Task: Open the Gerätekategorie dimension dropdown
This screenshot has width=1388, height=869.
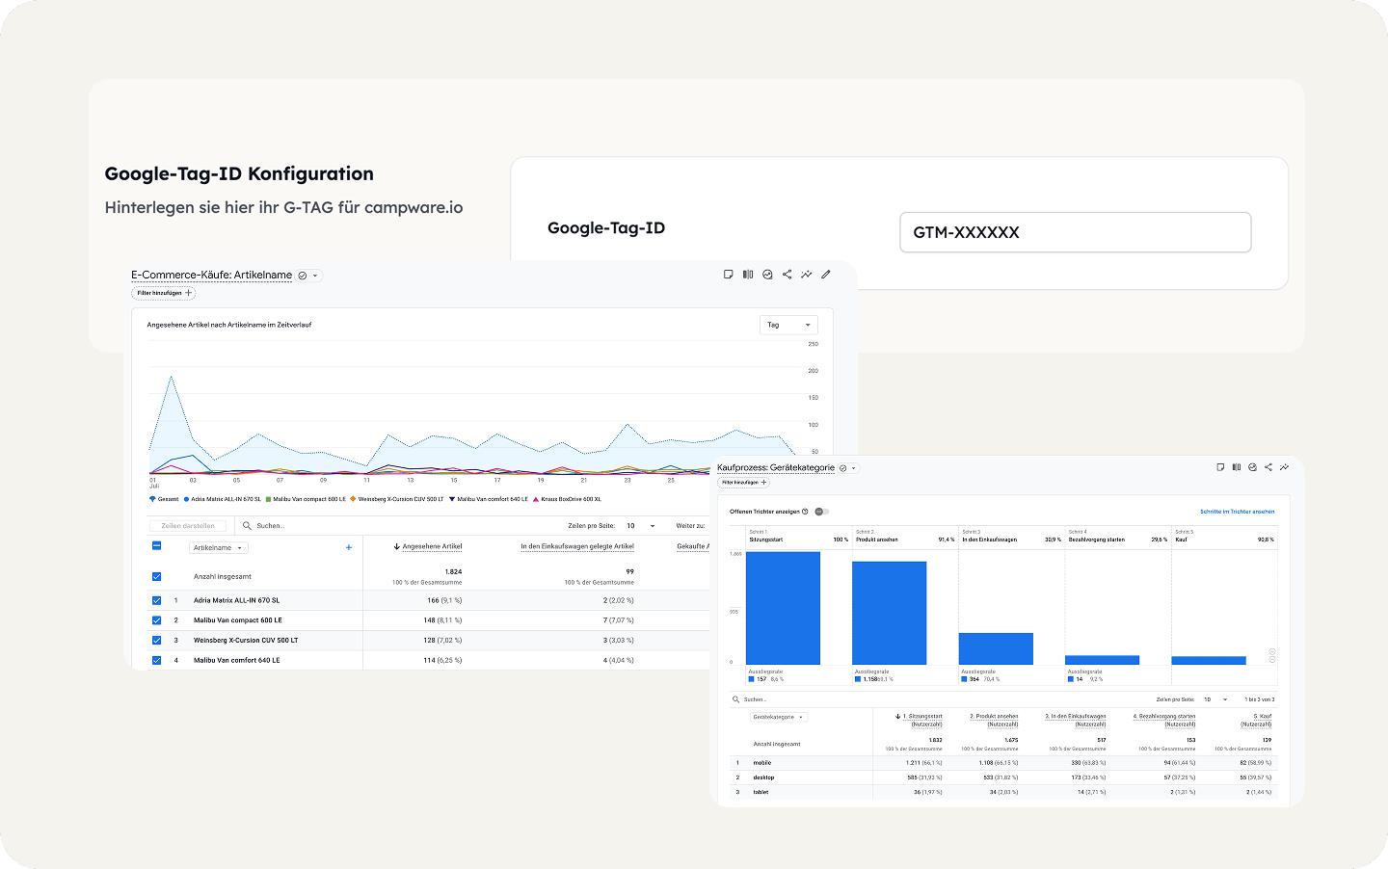Action: 779,717
